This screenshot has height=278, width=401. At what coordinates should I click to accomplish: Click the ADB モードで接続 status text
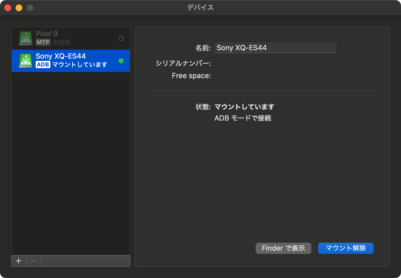(243, 118)
